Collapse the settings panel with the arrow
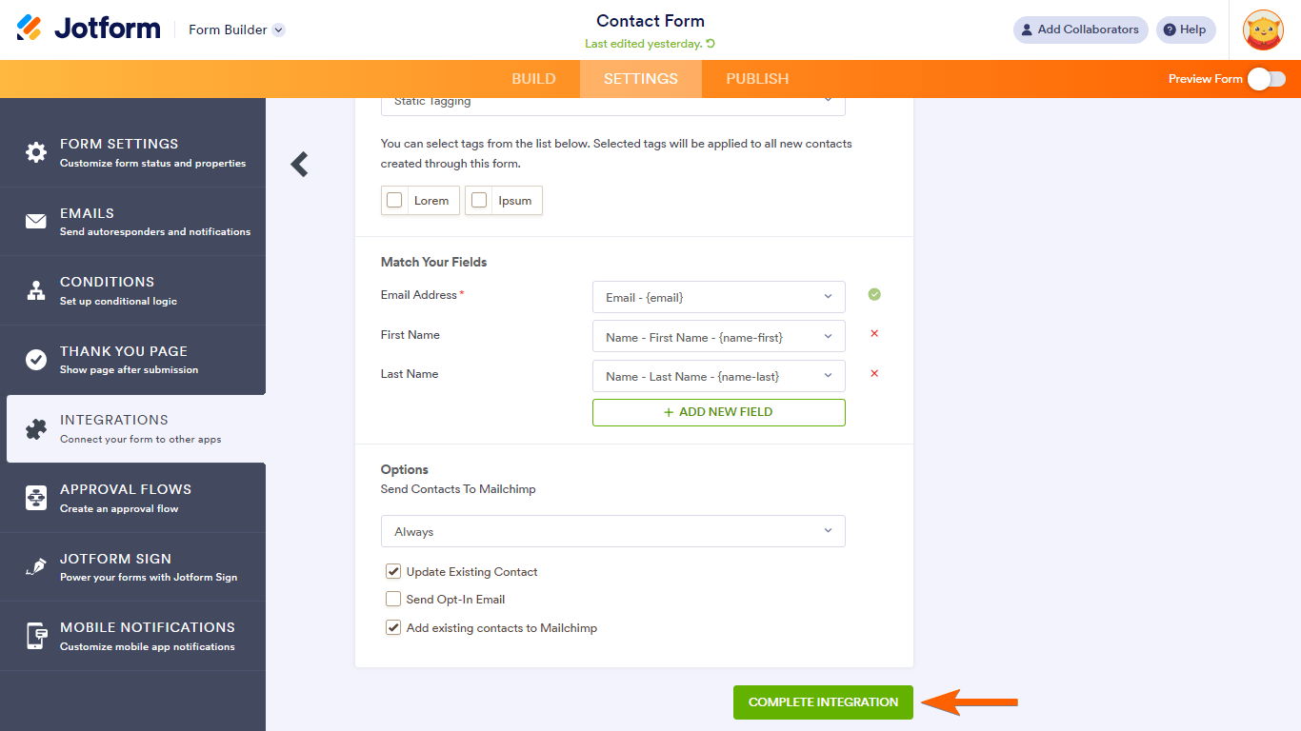1301x731 pixels. (299, 164)
